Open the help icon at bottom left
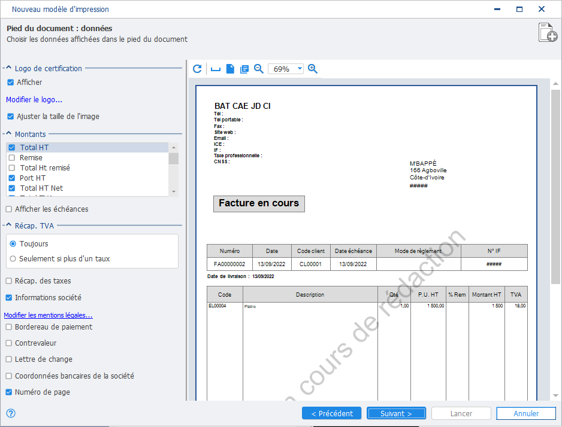Viewport: 562px width, 427px height. coord(11,413)
